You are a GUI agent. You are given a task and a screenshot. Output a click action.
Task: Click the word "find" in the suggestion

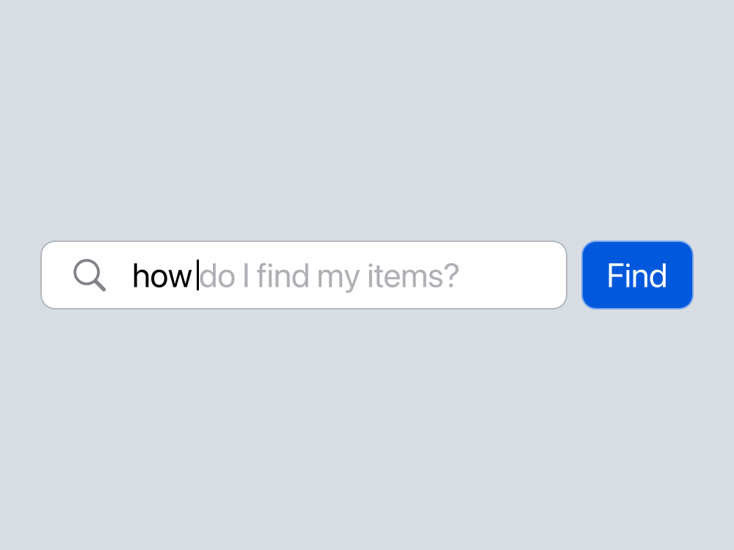pos(283,276)
